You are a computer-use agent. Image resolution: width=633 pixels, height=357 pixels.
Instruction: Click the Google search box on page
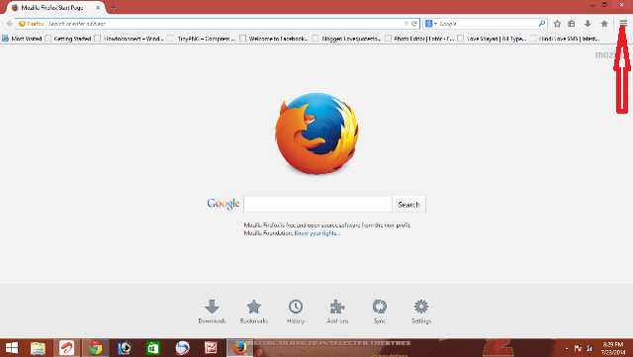317,204
